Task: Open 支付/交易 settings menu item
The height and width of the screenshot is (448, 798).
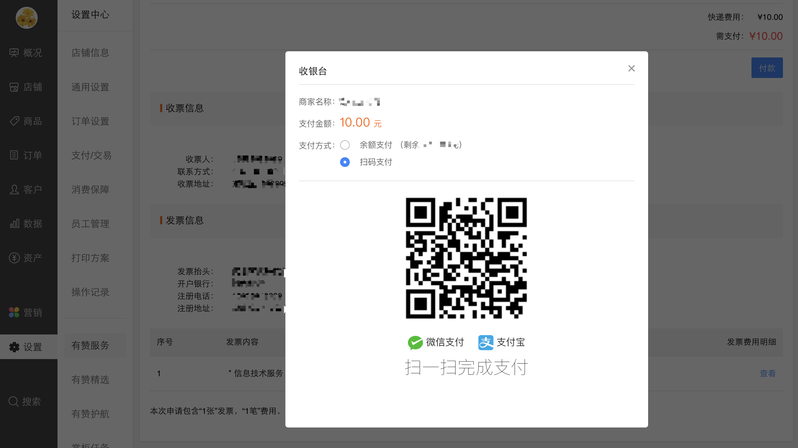Action: (91, 156)
